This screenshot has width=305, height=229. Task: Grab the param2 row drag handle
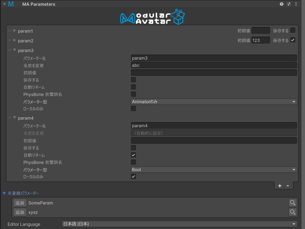9,40
